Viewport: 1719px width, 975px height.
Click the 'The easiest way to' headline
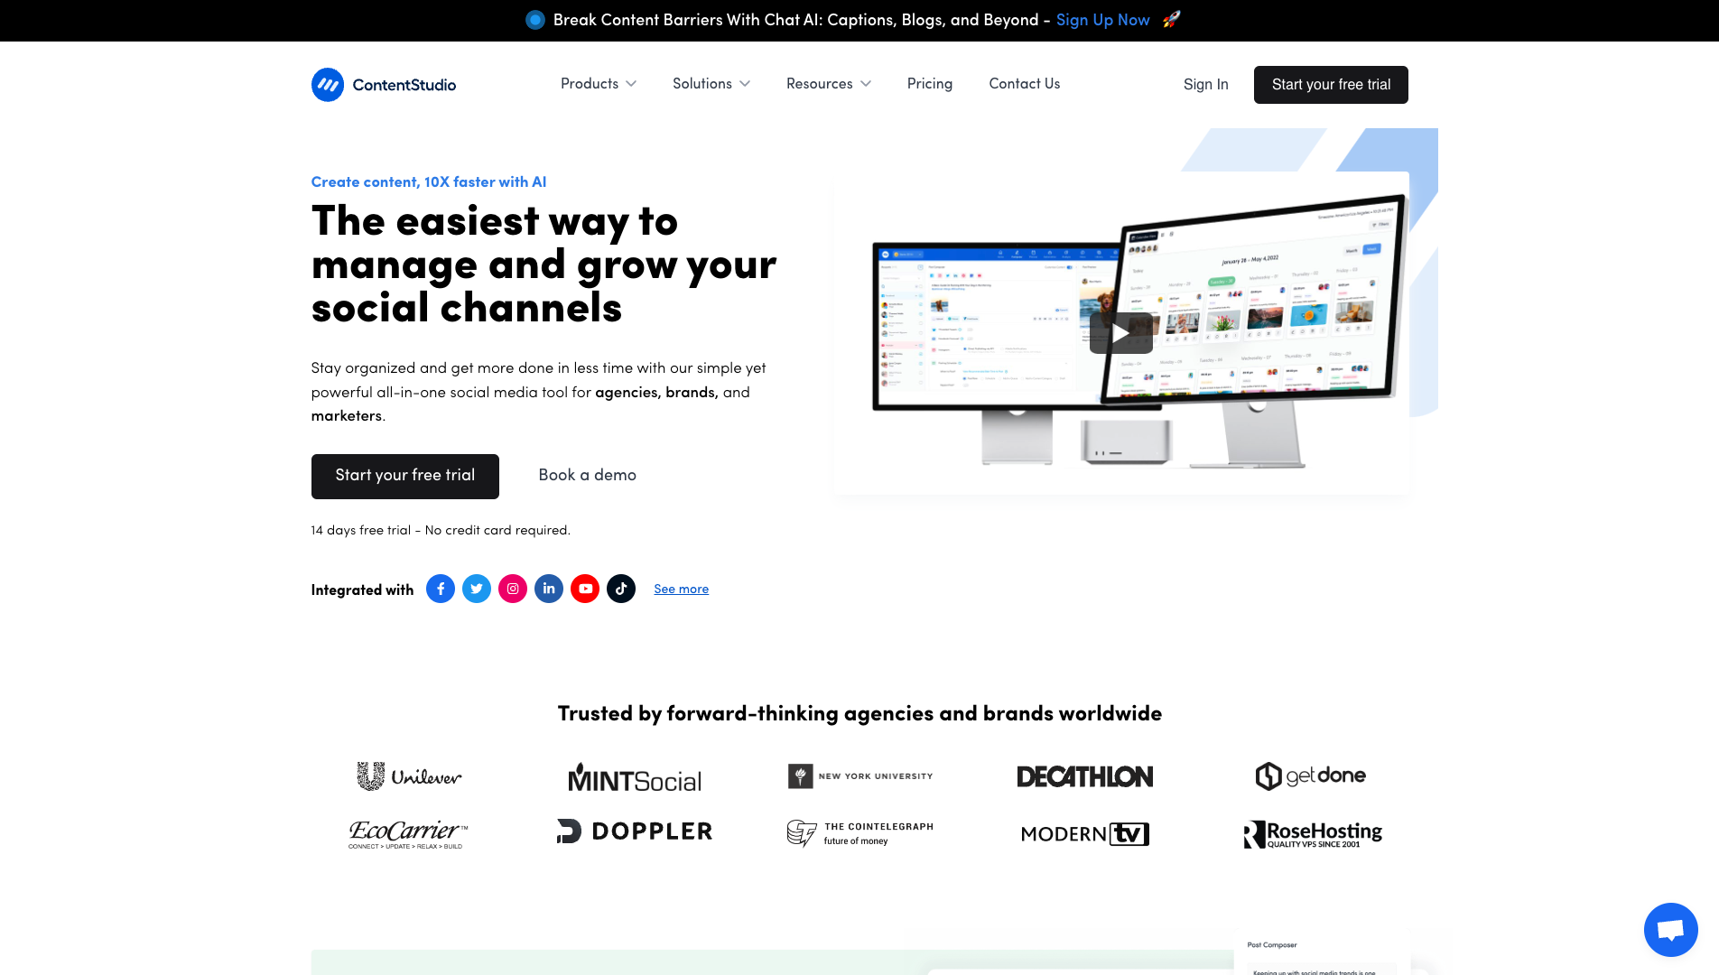click(x=544, y=264)
